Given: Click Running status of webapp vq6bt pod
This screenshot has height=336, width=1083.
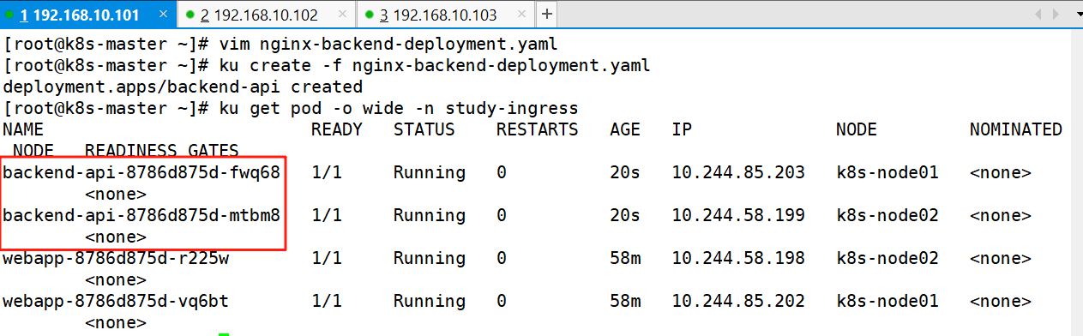Looking at the screenshot, I should [430, 301].
